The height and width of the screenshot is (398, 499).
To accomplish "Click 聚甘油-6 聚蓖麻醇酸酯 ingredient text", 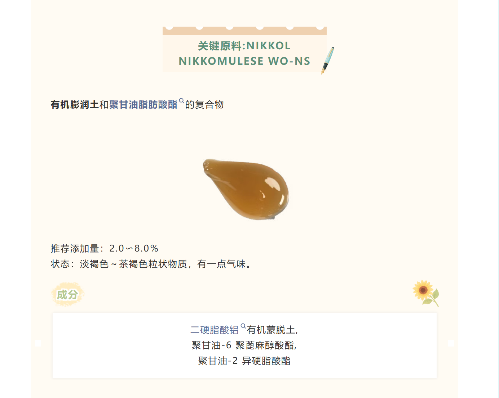I will click(244, 345).
